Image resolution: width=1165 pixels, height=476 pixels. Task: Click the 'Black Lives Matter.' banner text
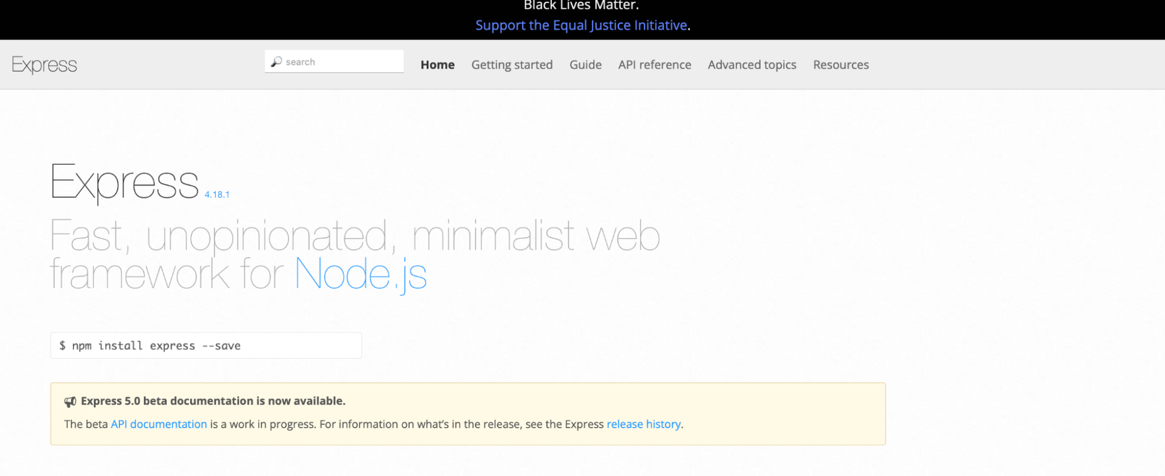(x=582, y=5)
